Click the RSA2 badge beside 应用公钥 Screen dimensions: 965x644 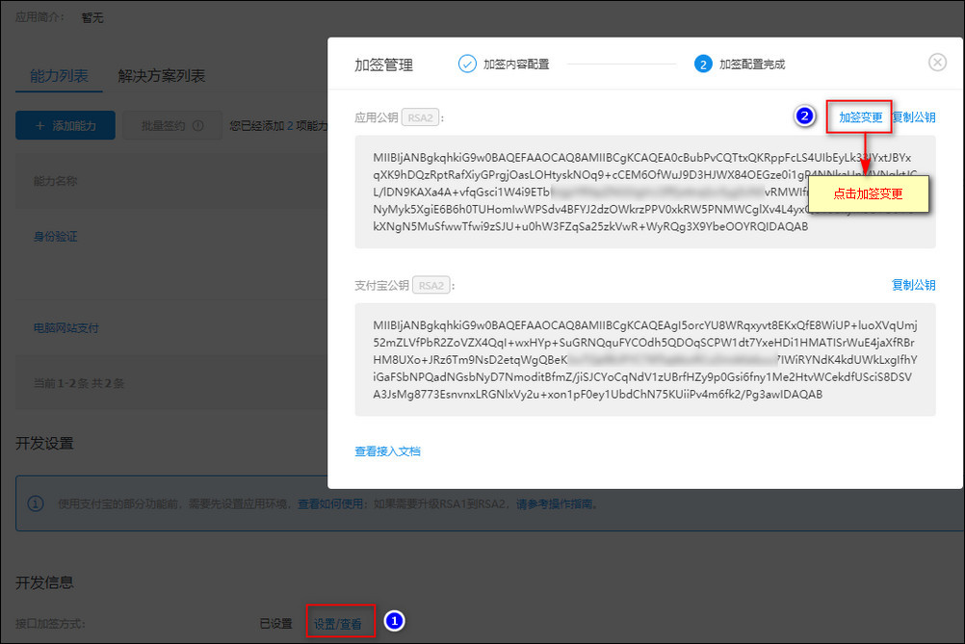click(421, 116)
